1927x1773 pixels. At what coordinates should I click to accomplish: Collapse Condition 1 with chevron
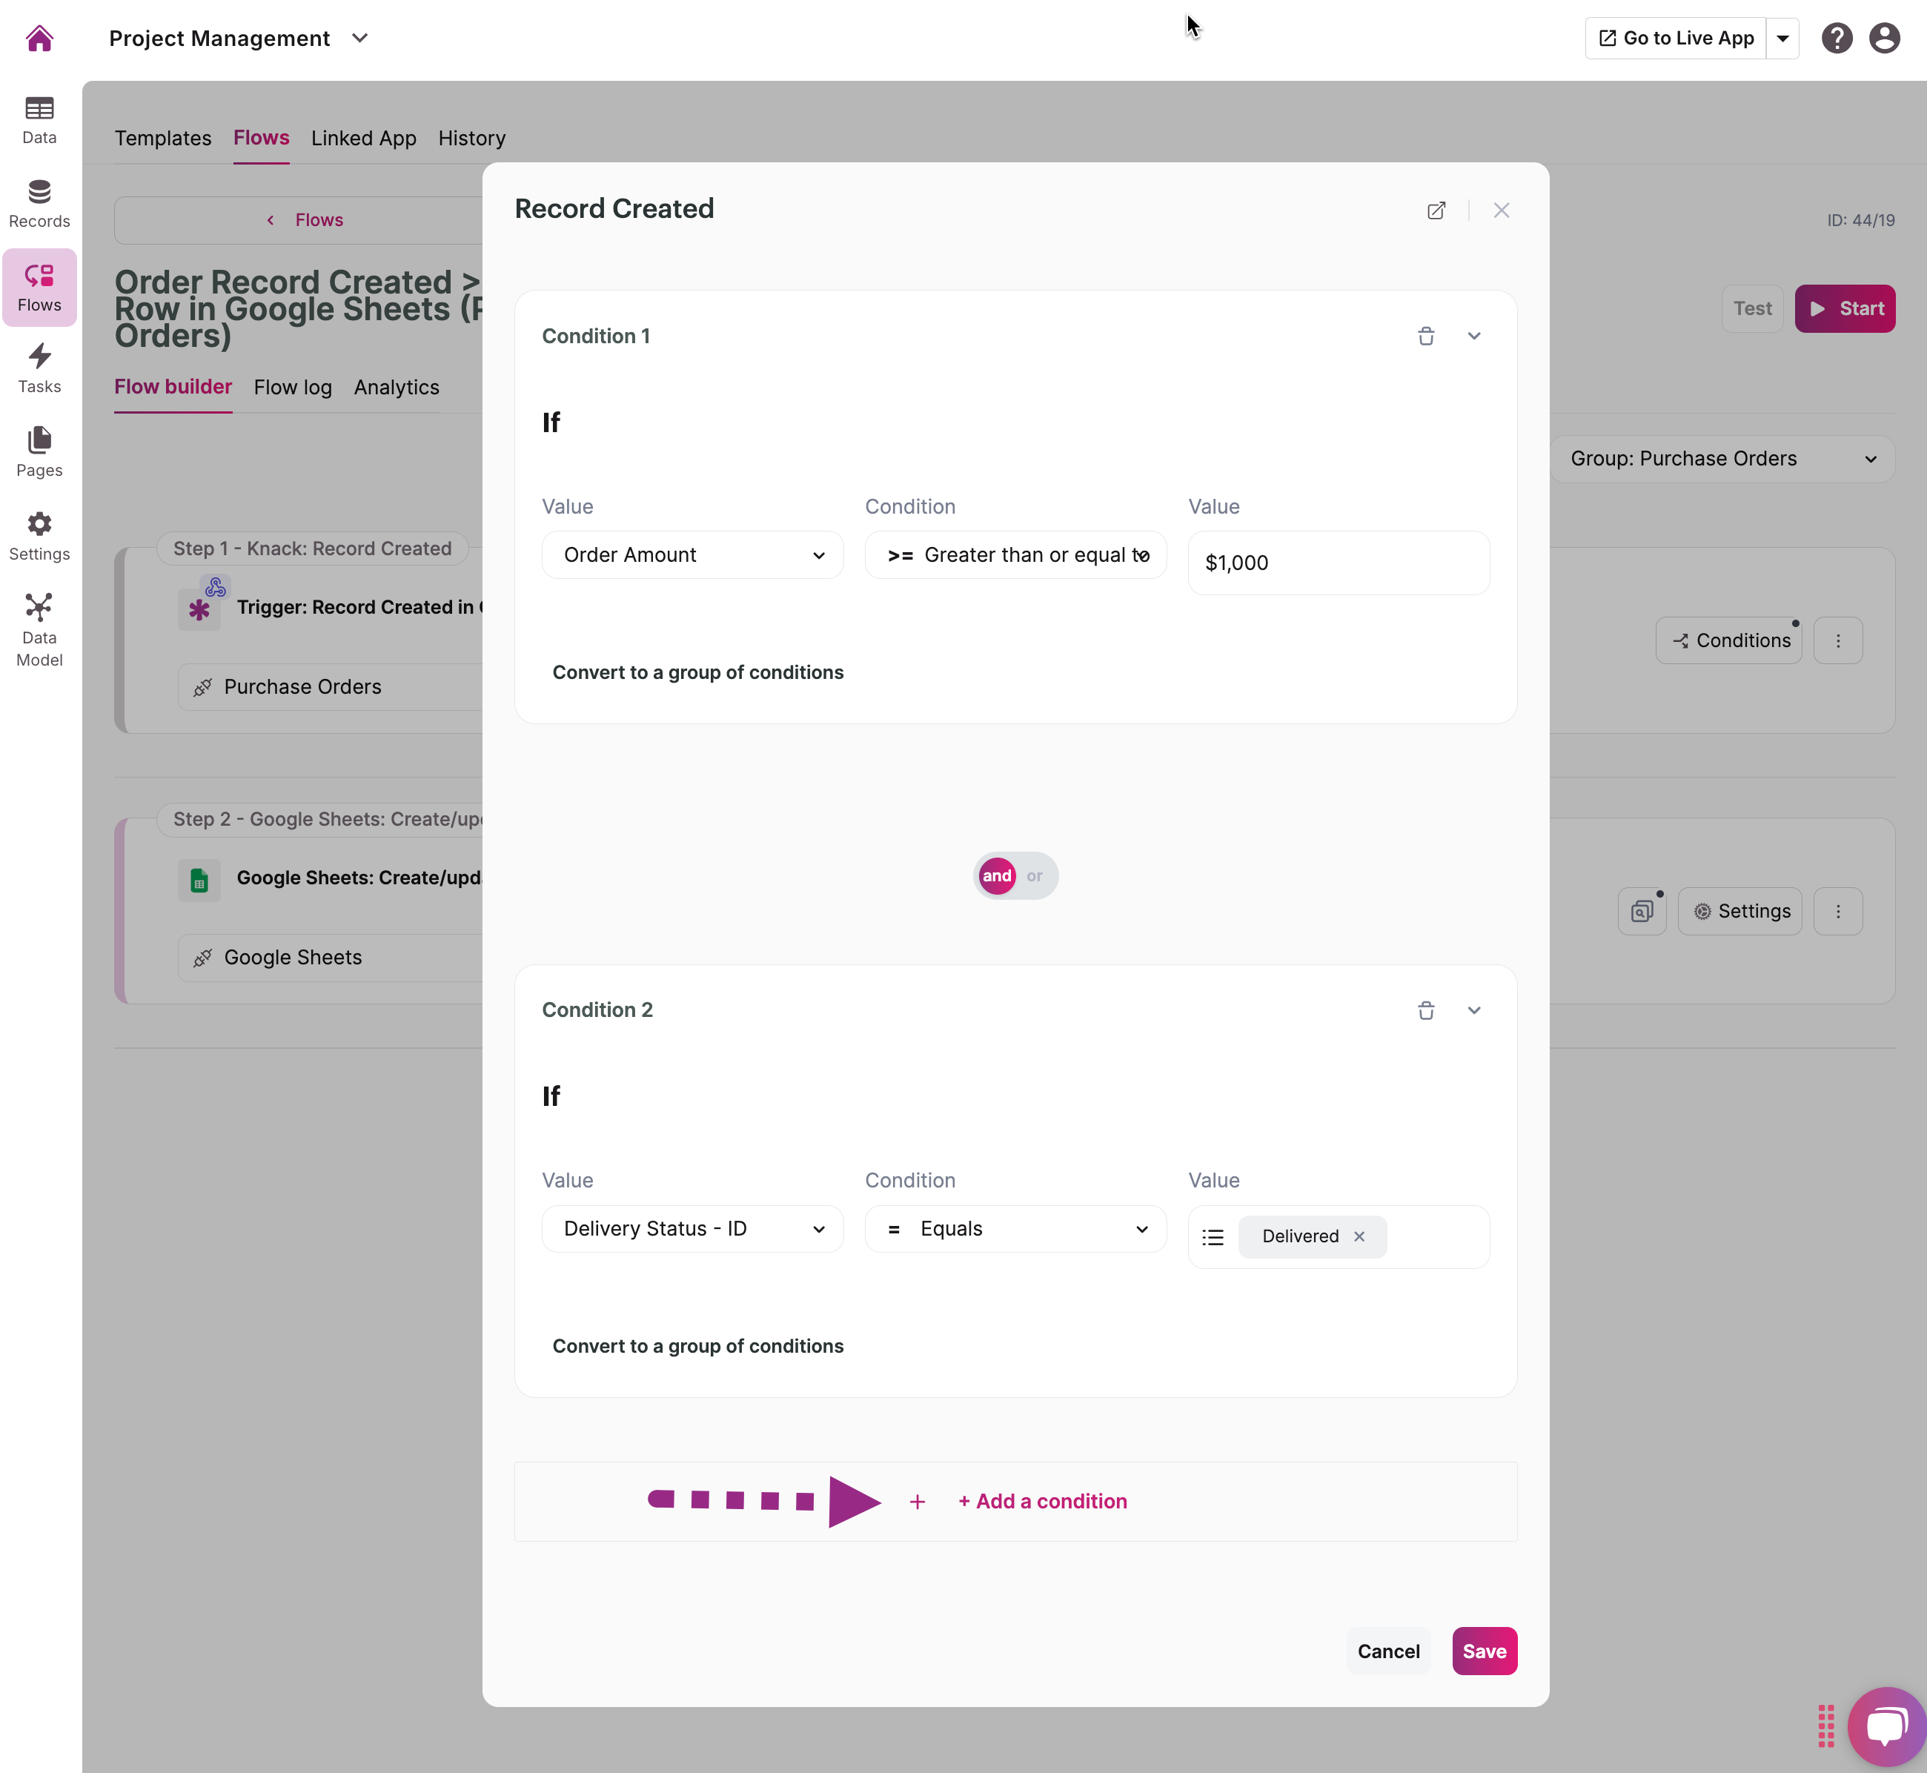pyautogui.click(x=1473, y=336)
